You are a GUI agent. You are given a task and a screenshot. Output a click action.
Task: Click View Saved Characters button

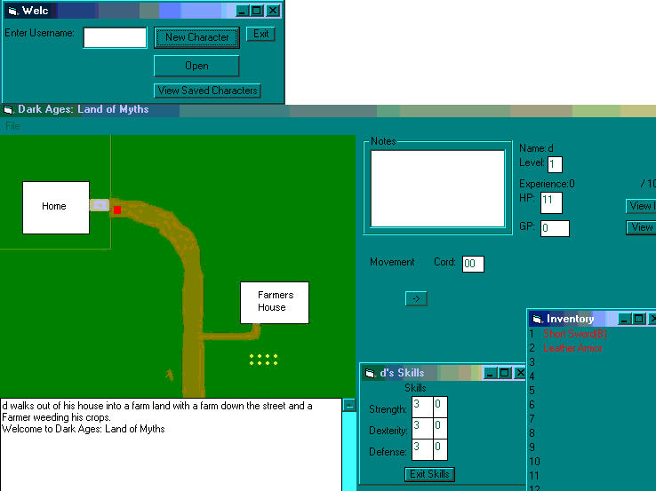point(207,91)
